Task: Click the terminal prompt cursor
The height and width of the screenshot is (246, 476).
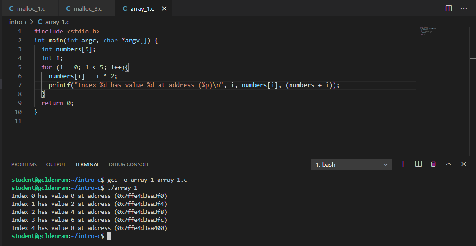Action: click(x=109, y=236)
